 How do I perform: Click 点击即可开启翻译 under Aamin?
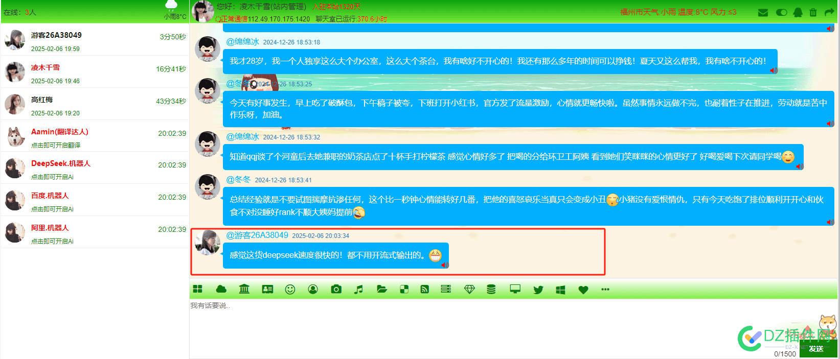click(56, 146)
